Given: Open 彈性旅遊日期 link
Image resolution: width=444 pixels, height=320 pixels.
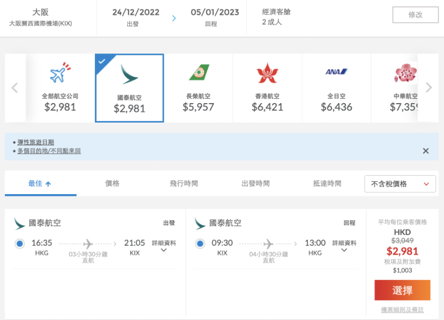Looking at the screenshot, I should tap(36, 142).
